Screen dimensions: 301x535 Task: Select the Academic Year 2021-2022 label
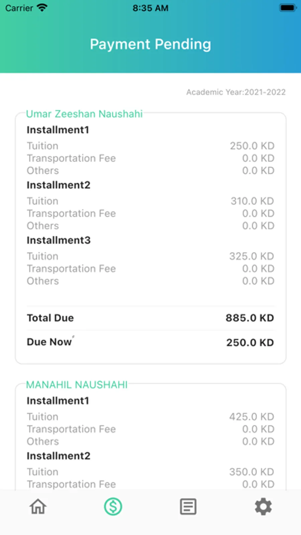236,92
